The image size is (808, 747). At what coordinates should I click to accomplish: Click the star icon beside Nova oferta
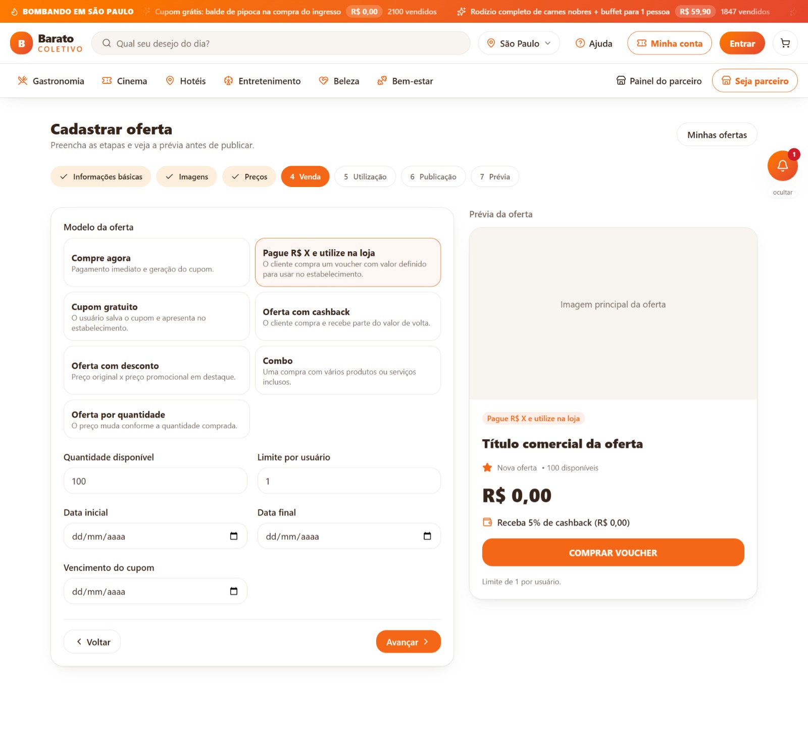[x=487, y=468]
